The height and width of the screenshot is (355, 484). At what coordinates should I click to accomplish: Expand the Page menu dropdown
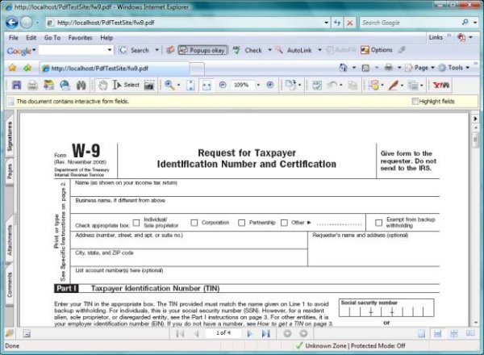tap(432, 68)
